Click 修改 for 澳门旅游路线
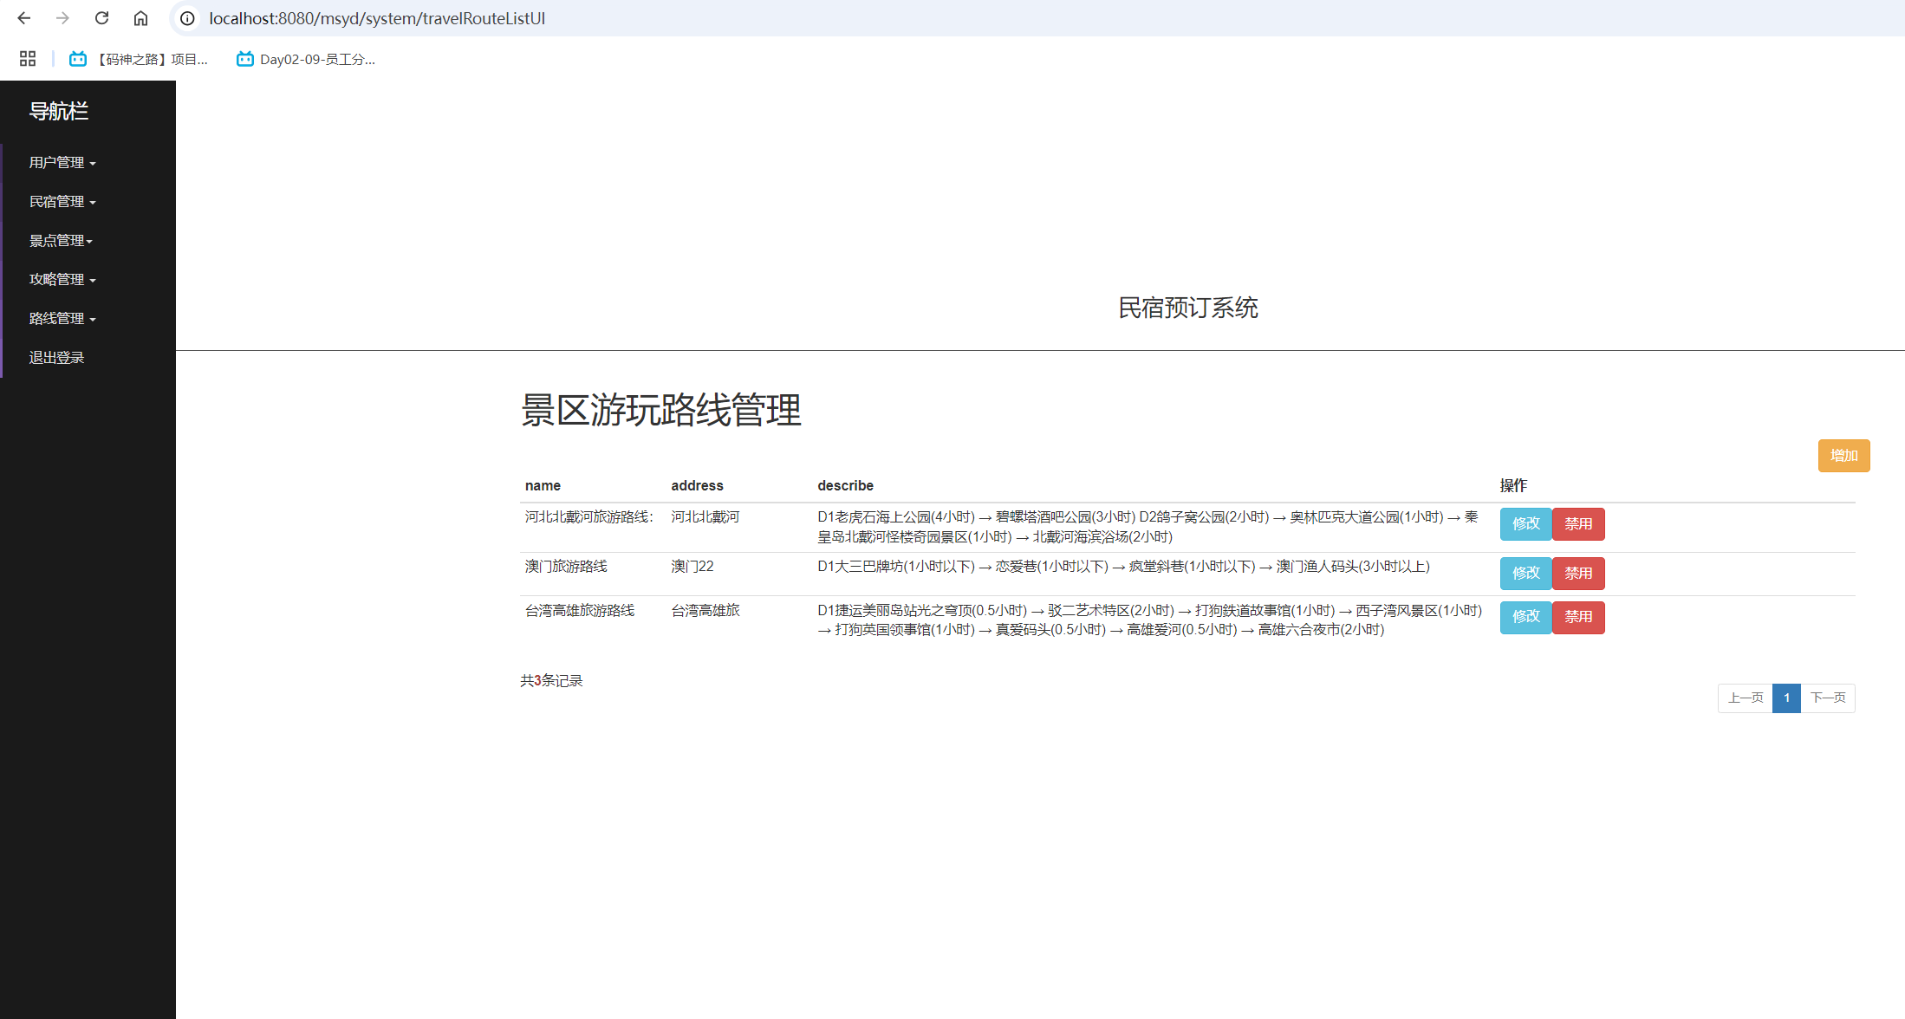The width and height of the screenshot is (1905, 1019). coord(1525,573)
